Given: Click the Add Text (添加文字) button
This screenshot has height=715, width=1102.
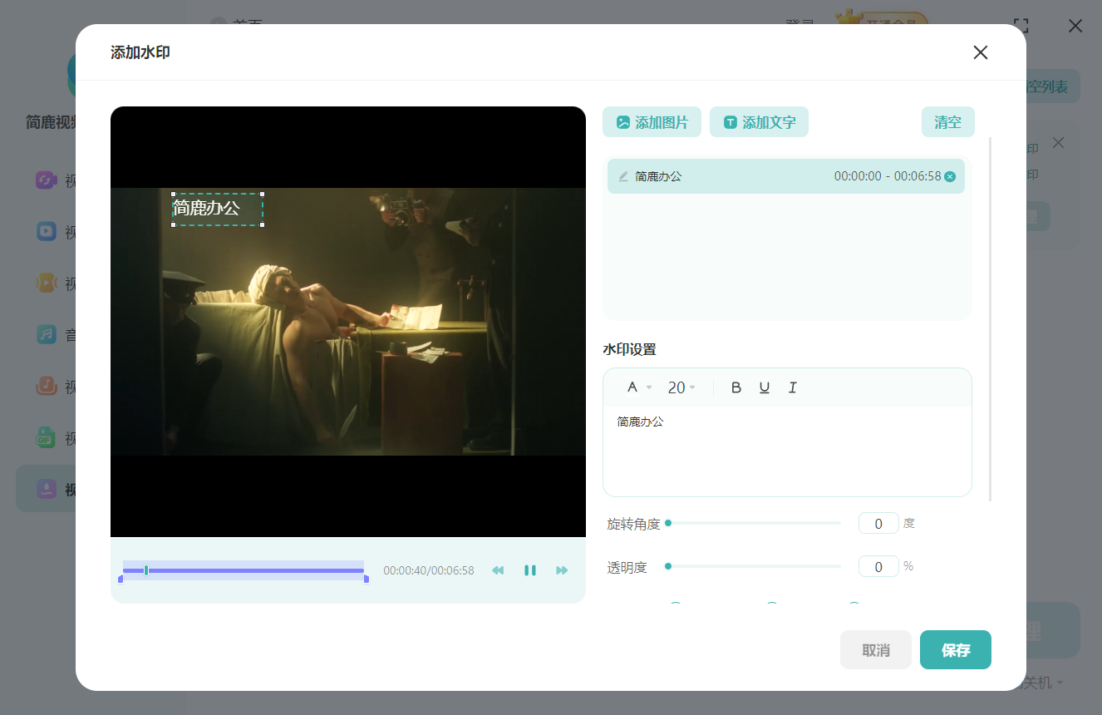Looking at the screenshot, I should [x=759, y=122].
